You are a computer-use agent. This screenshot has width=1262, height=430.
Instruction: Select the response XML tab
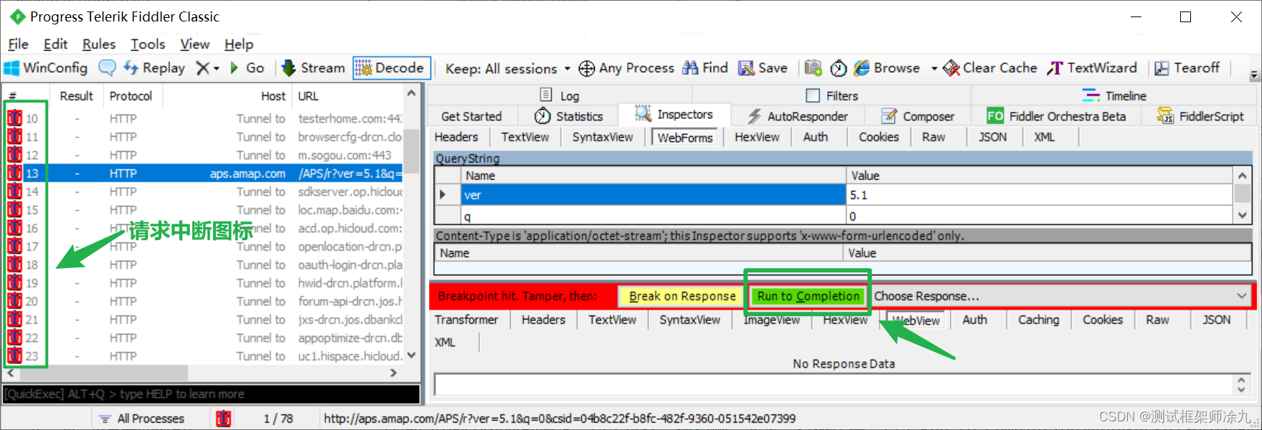[445, 343]
